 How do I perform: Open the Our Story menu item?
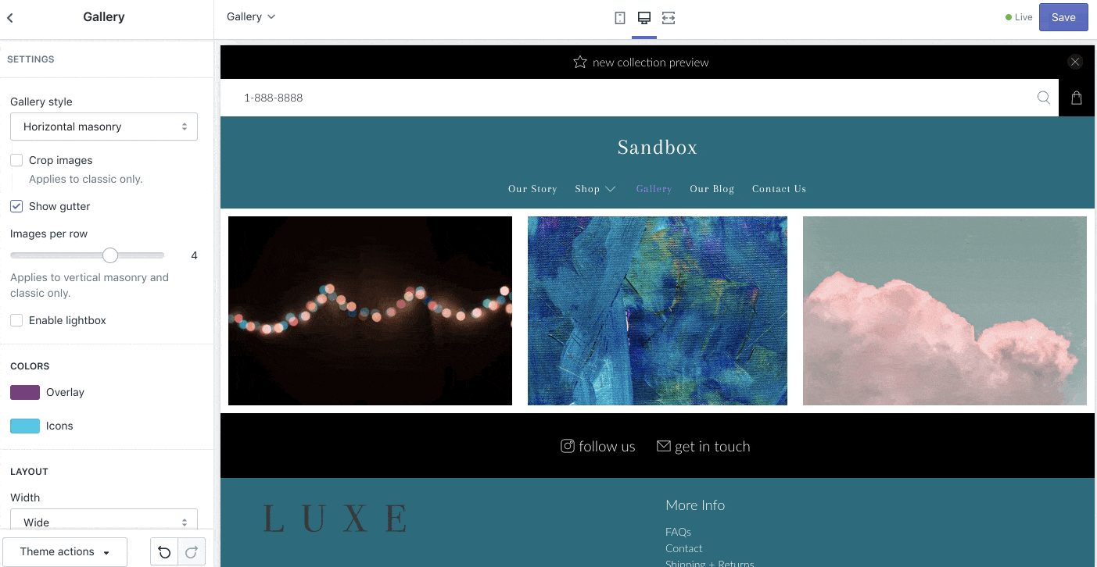[532, 189]
